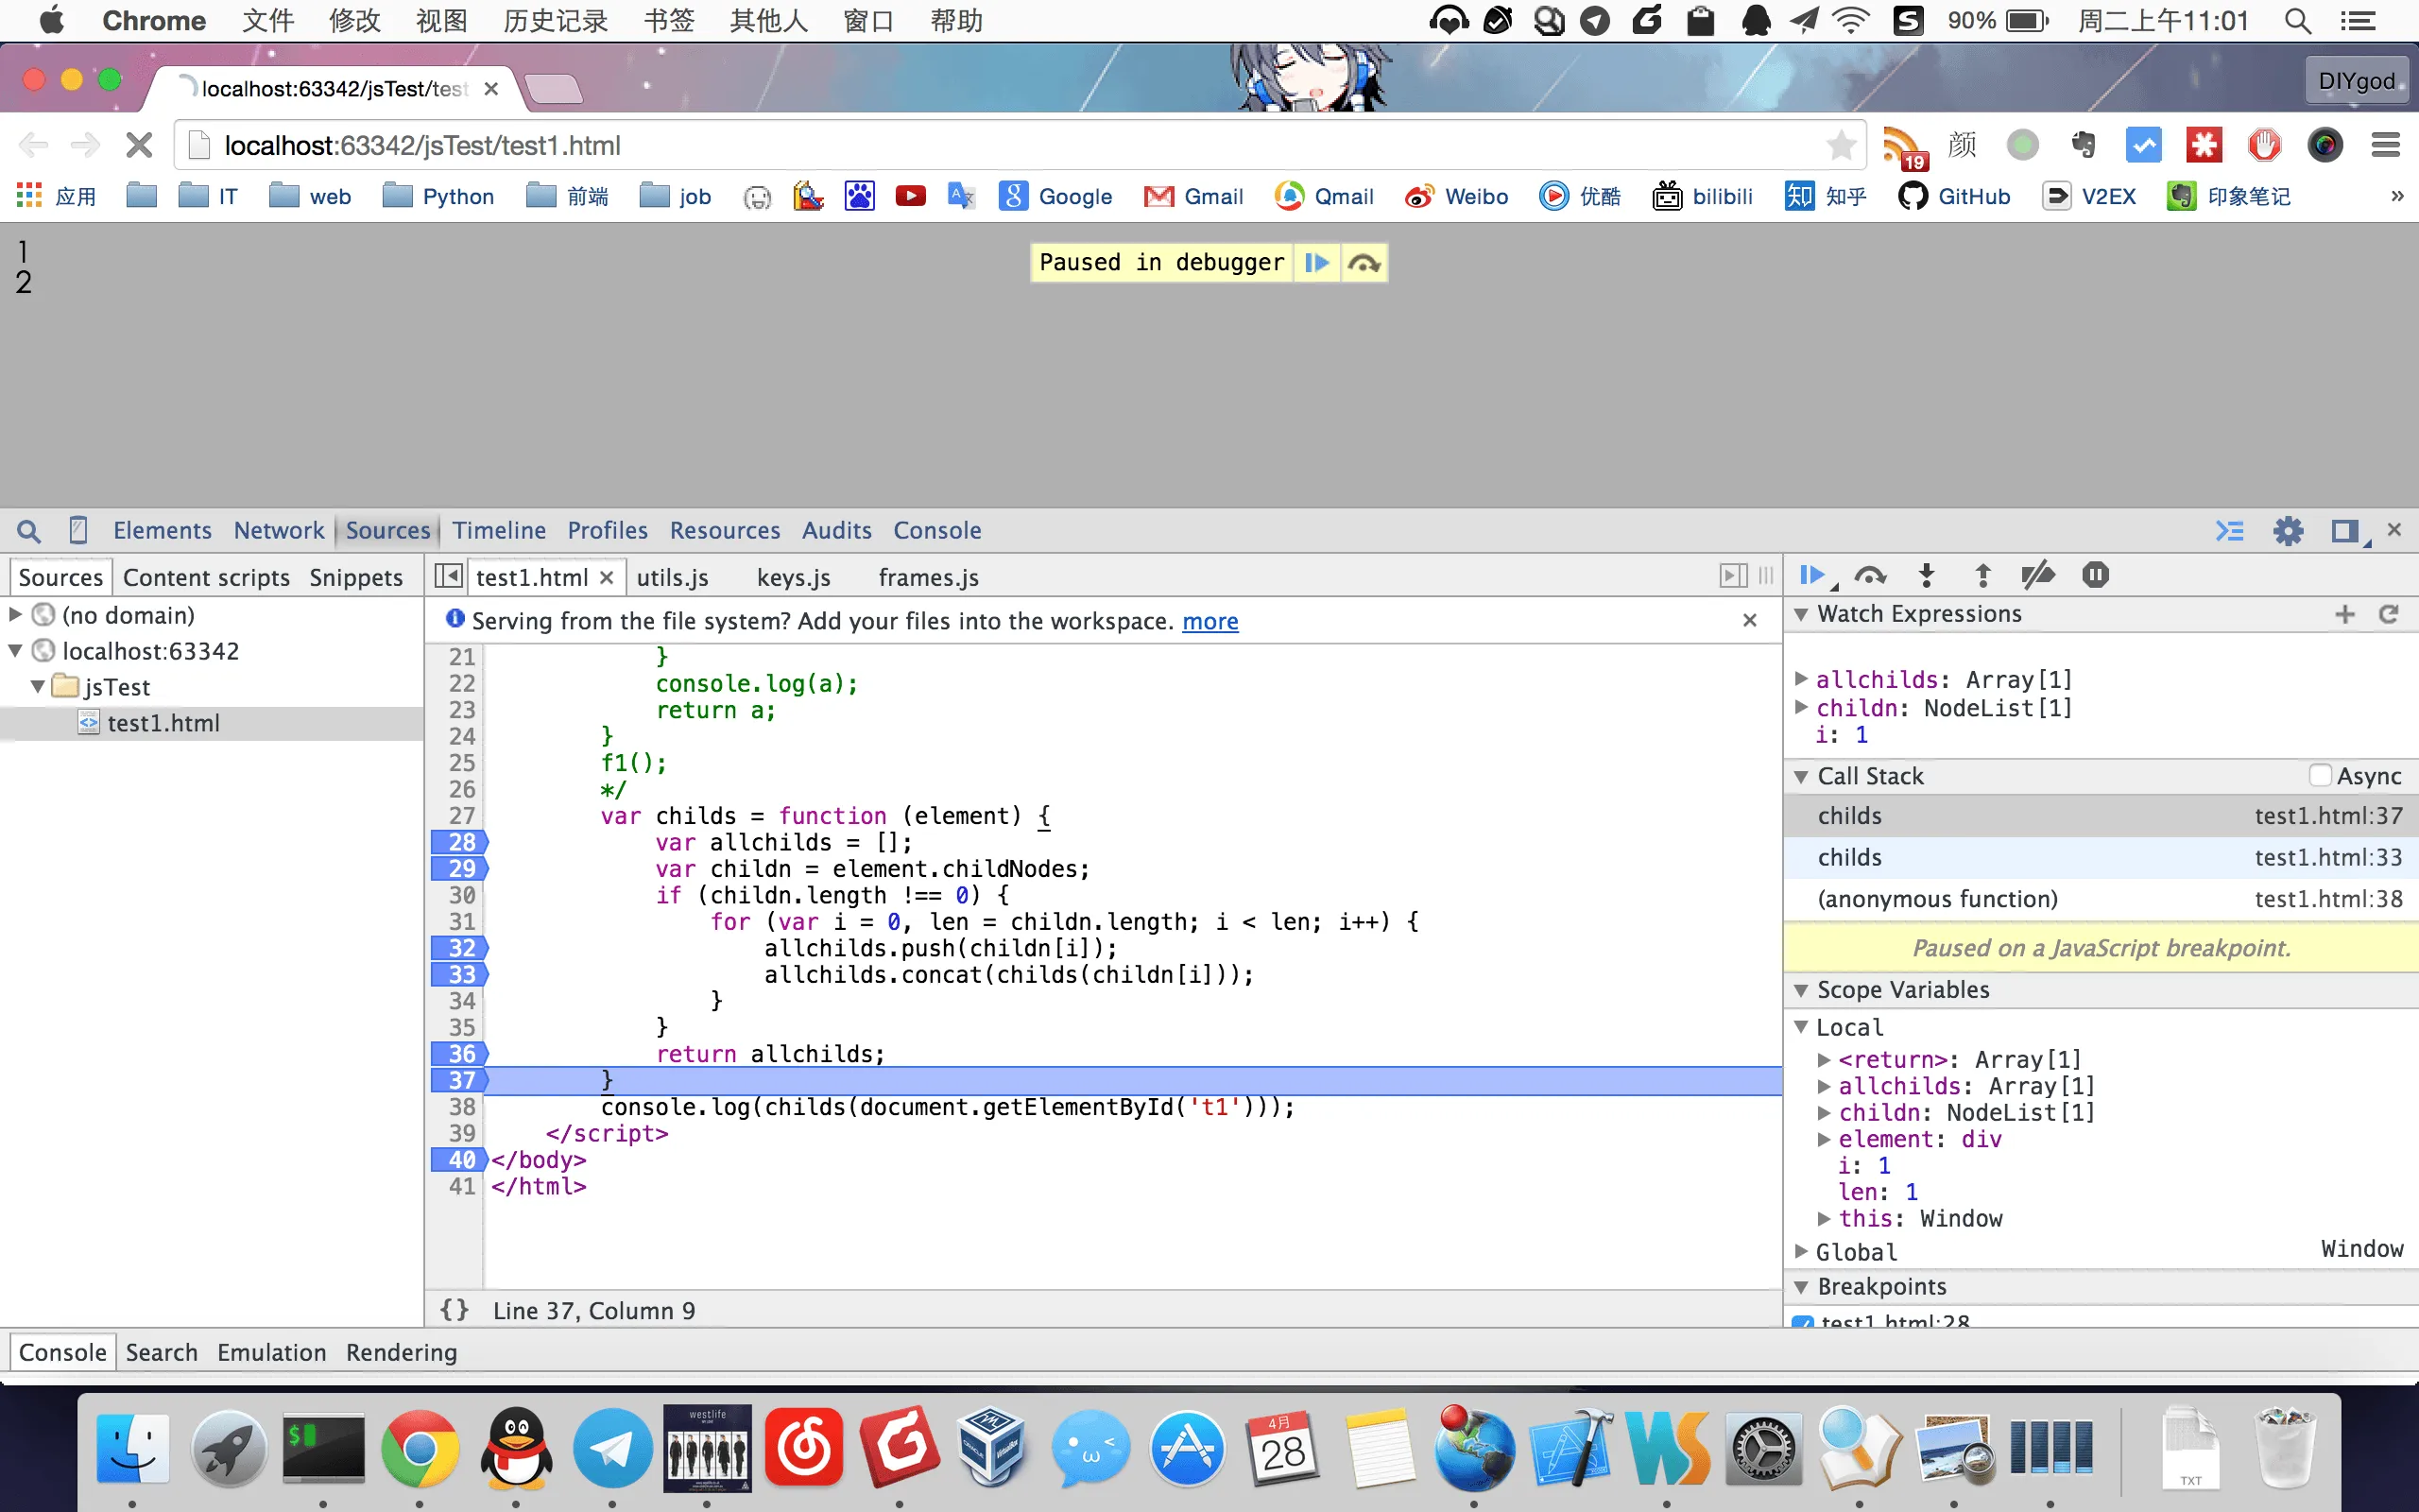The height and width of the screenshot is (1512, 2419).
Task: Expand the Global scope section
Action: click(x=1800, y=1251)
